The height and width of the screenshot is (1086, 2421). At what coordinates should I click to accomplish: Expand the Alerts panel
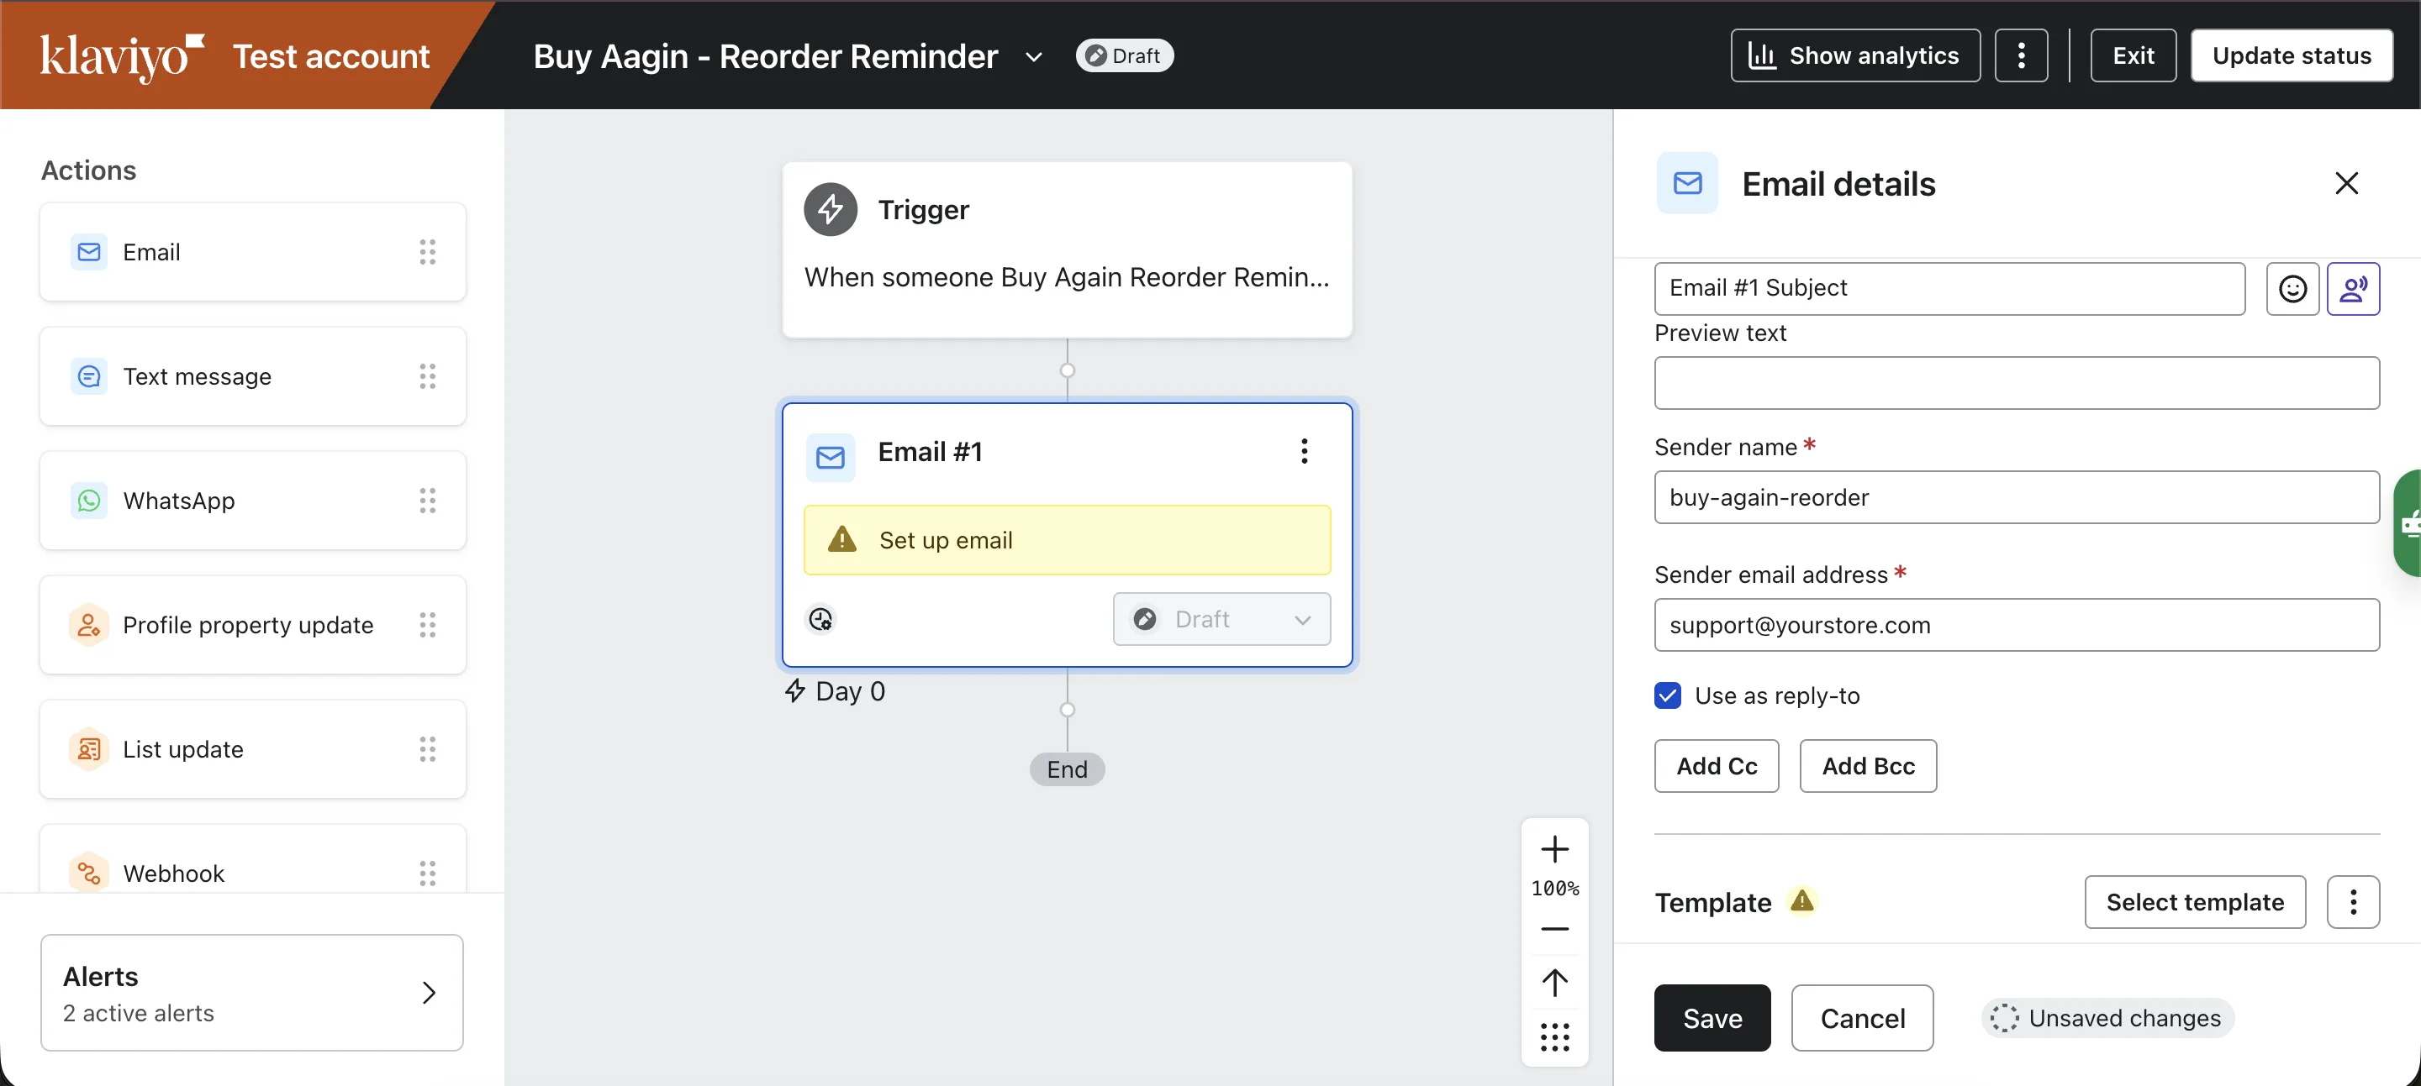coord(252,992)
